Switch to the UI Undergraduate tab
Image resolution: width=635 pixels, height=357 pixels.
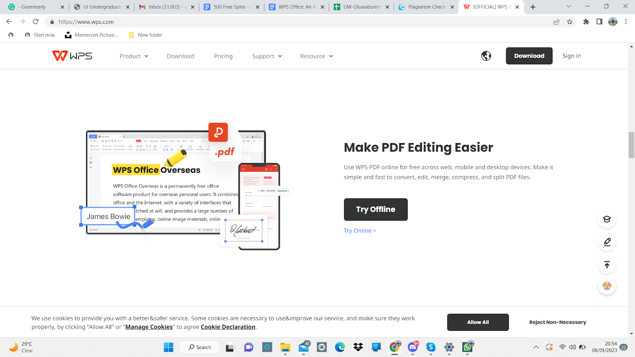101,7
